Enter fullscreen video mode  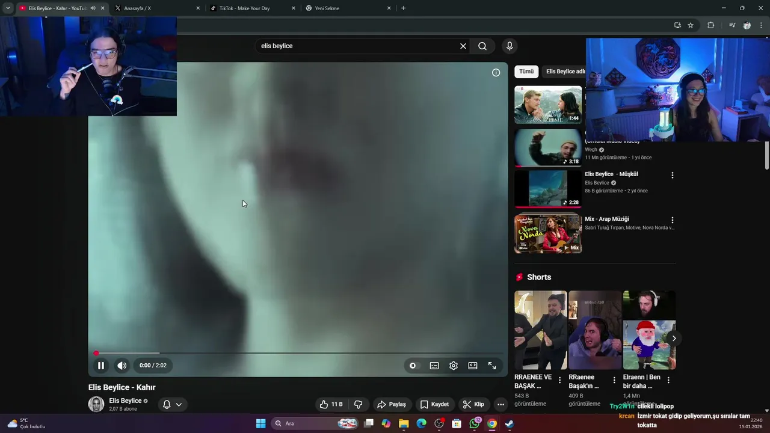click(x=492, y=366)
